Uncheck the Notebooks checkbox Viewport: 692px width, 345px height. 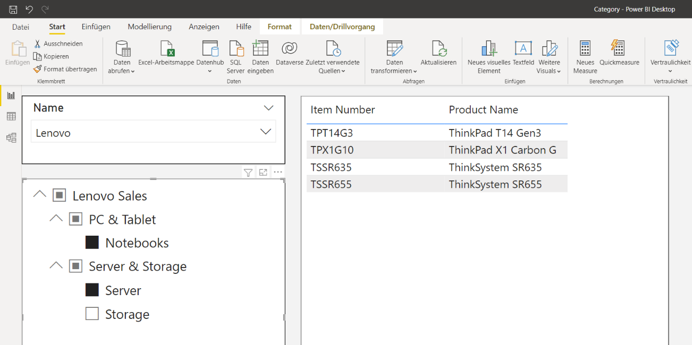coord(92,243)
